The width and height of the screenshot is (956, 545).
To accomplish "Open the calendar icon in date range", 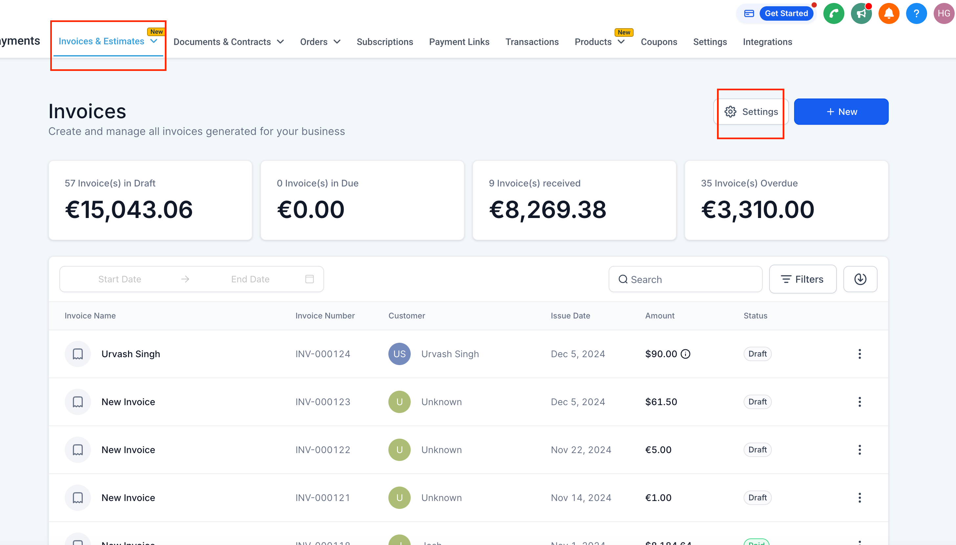I will pos(310,279).
